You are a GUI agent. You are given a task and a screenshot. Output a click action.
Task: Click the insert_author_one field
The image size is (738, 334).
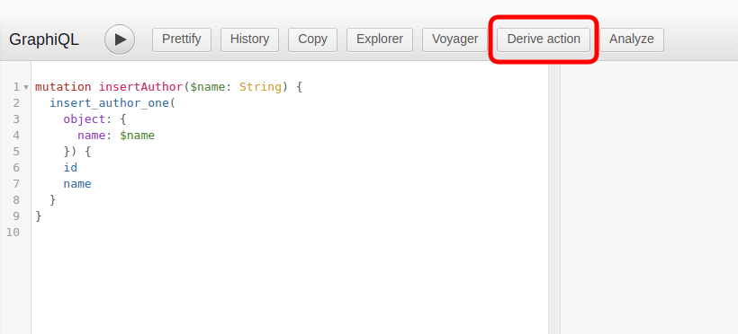pos(110,103)
